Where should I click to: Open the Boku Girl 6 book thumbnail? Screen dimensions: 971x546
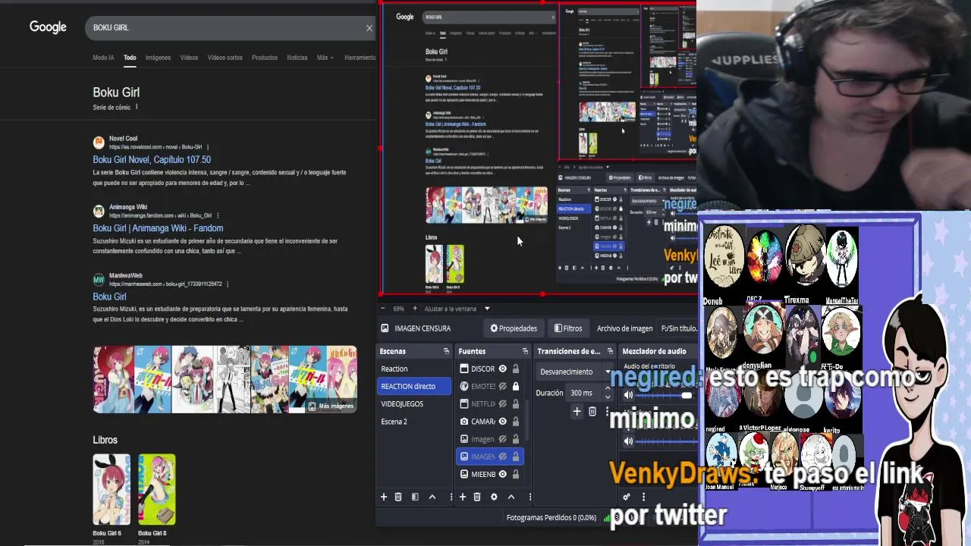112,489
